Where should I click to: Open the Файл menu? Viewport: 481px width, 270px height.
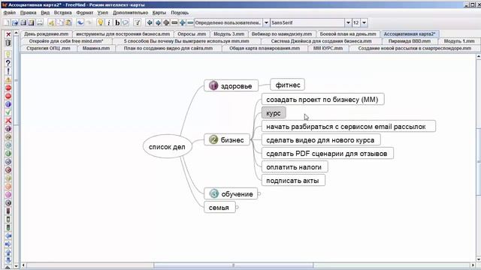[10, 13]
